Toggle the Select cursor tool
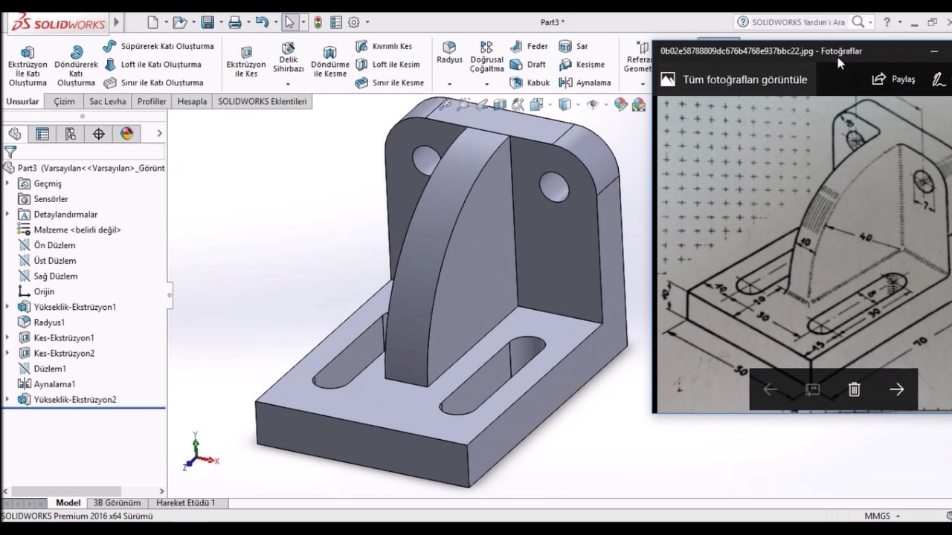The width and height of the screenshot is (952, 535). [x=290, y=22]
